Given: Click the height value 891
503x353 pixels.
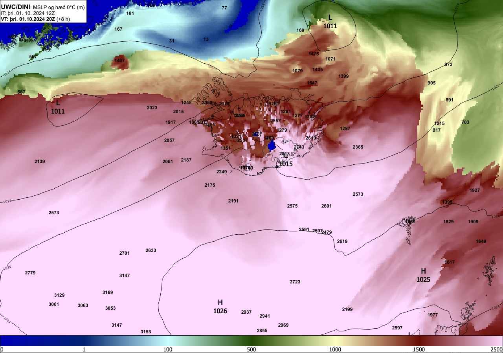Looking at the screenshot, I should (450, 100).
